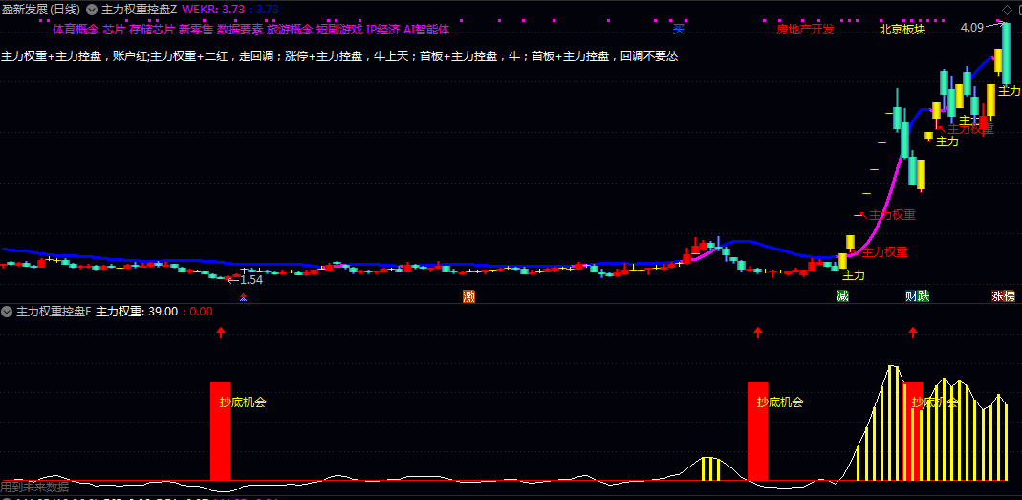
Task: Click the red 涨 event marker
Action: 998,296
